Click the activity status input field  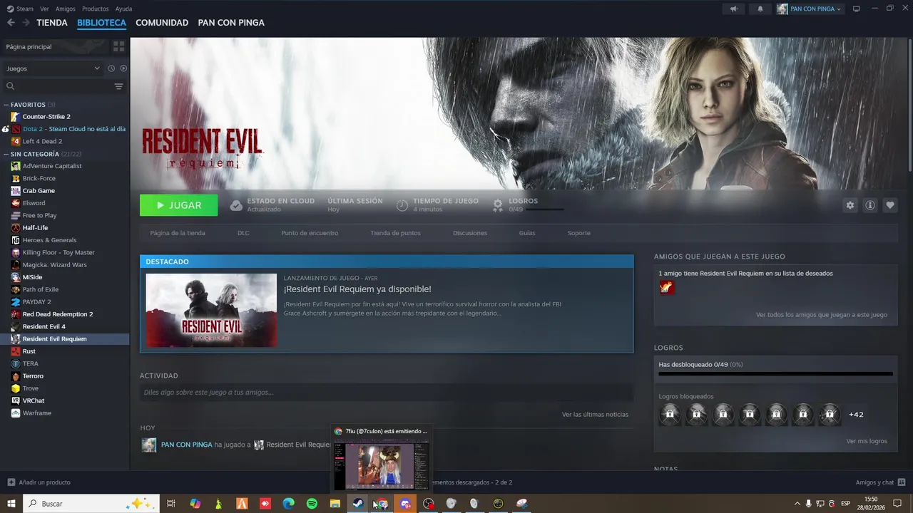[x=387, y=393]
